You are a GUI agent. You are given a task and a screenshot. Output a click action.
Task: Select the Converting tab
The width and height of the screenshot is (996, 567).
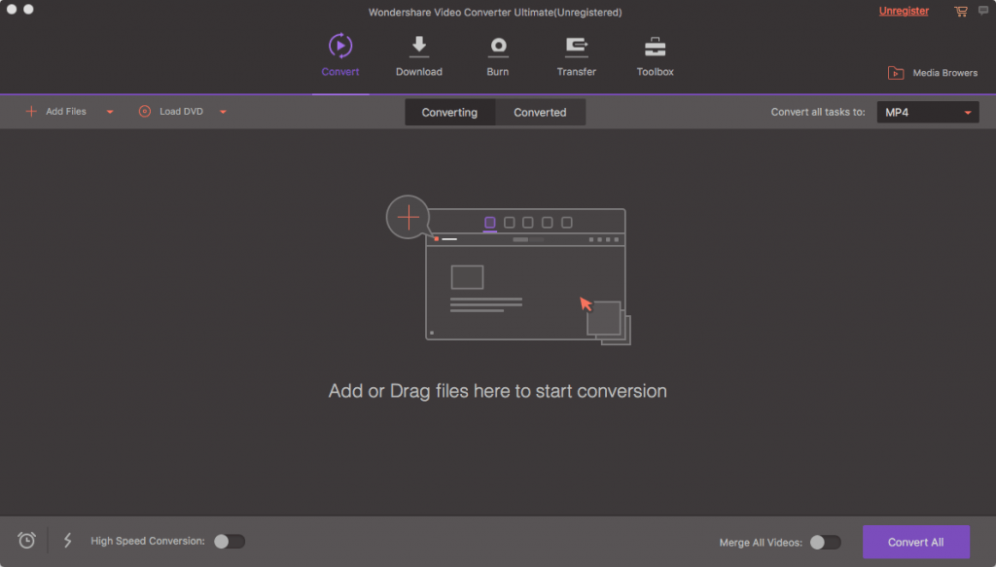449,113
